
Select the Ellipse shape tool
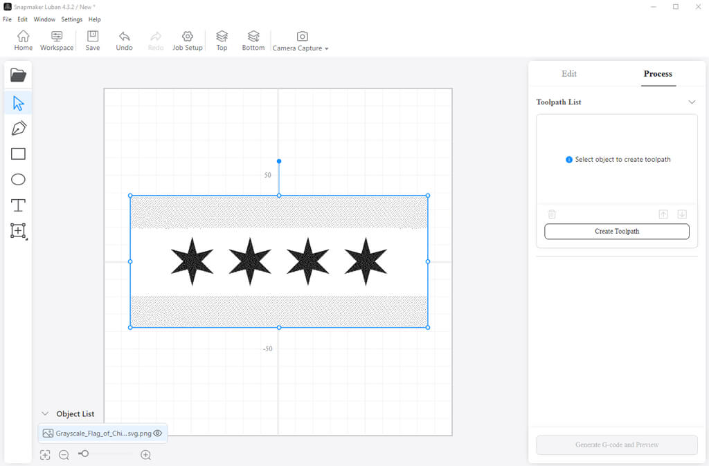click(18, 180)
